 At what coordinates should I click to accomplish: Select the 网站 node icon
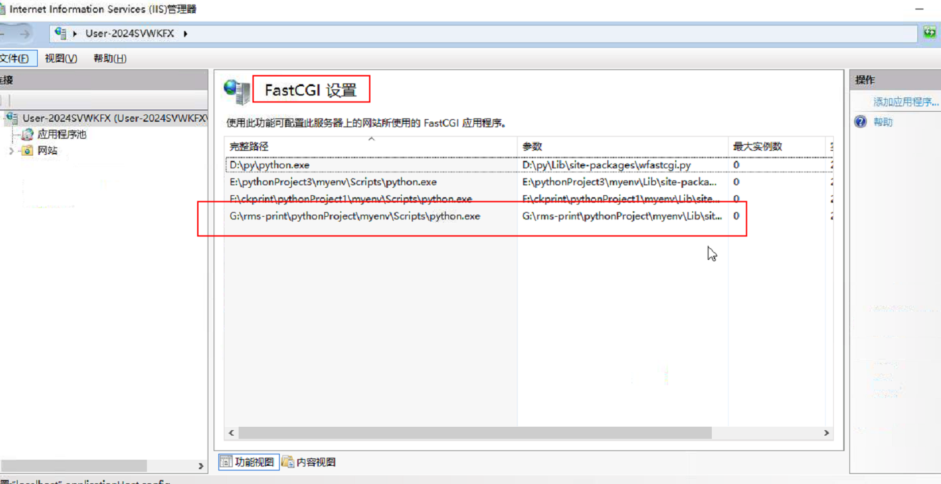(x=27, y=149)
